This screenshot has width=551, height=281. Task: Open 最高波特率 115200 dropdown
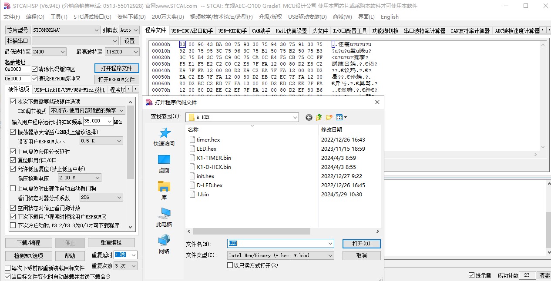[121, 52]
